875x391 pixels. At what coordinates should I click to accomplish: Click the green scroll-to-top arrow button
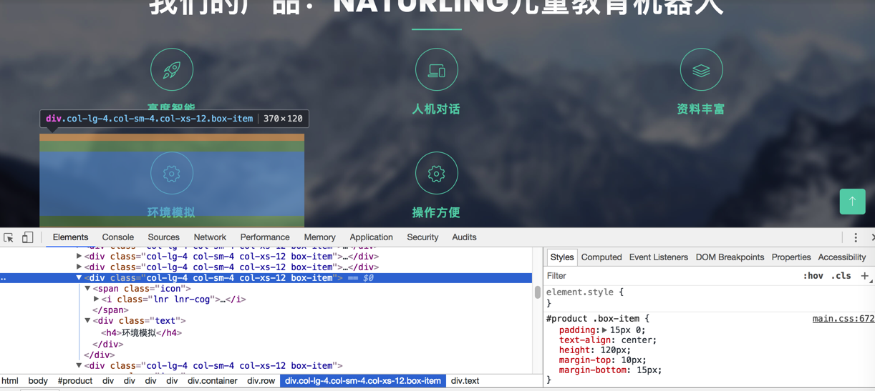pyautogui.click(x=852, y=202)
